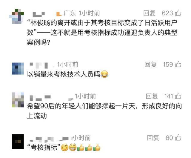Screen dimensions: 191x158
Task: Open the third commenter's gray avatar
Action: point(18,100)
